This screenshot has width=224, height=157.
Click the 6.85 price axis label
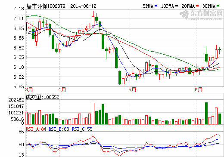tap(19, 28)
